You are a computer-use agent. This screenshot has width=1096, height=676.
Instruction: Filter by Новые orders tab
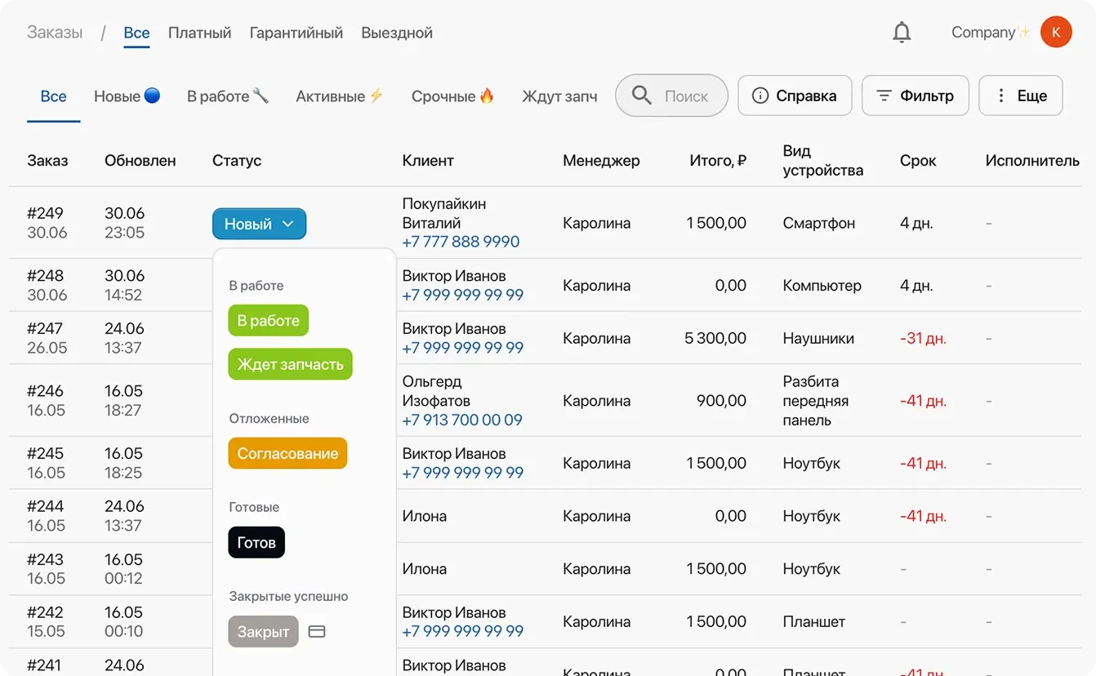(x=127, y=96)
